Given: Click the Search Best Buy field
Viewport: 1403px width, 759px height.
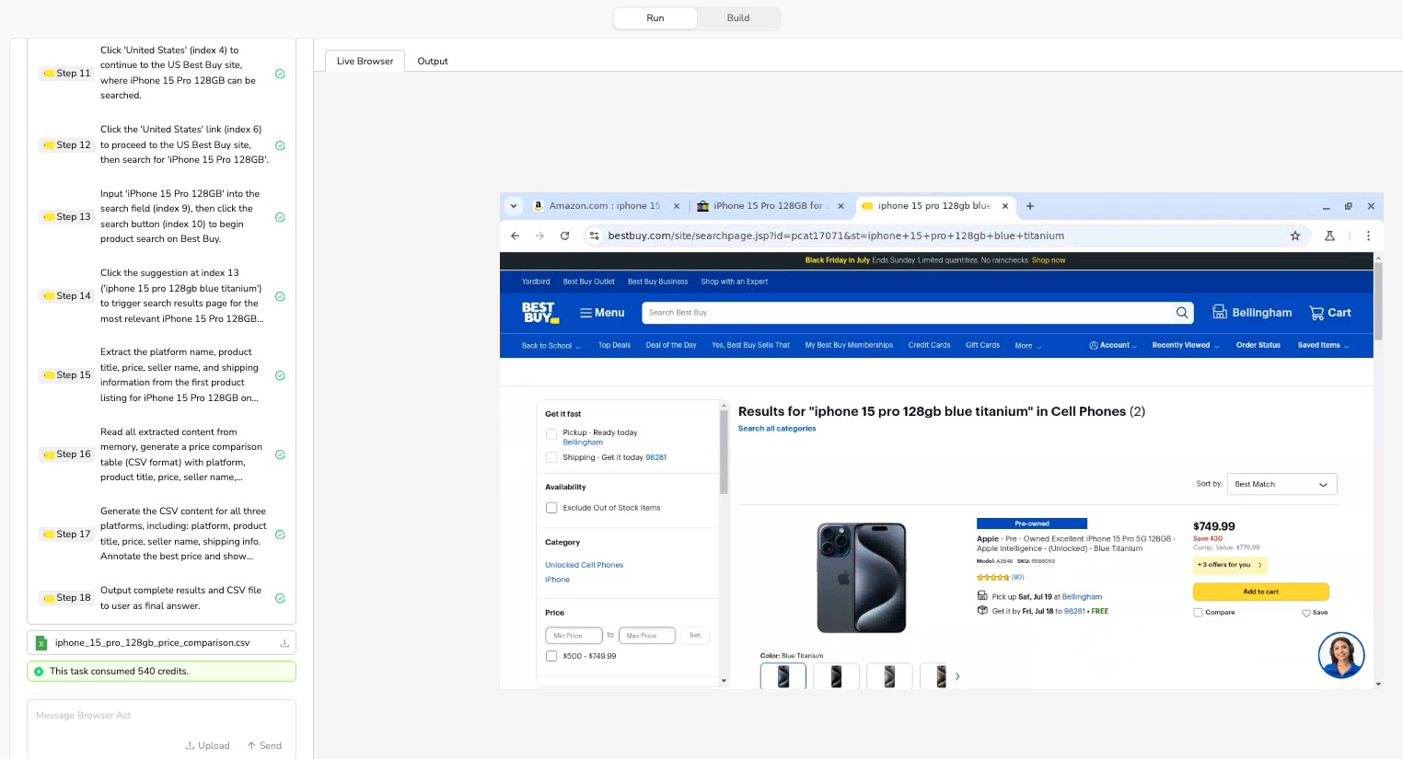Looking at the screenshot, I should click(x=907, y=313).
